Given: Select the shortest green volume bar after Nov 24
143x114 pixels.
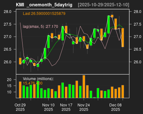Looking at the screenshot, I should 94,98.
